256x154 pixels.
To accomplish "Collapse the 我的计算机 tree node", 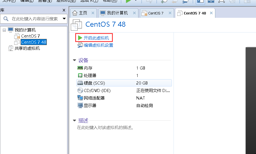I will pos(4,30).
